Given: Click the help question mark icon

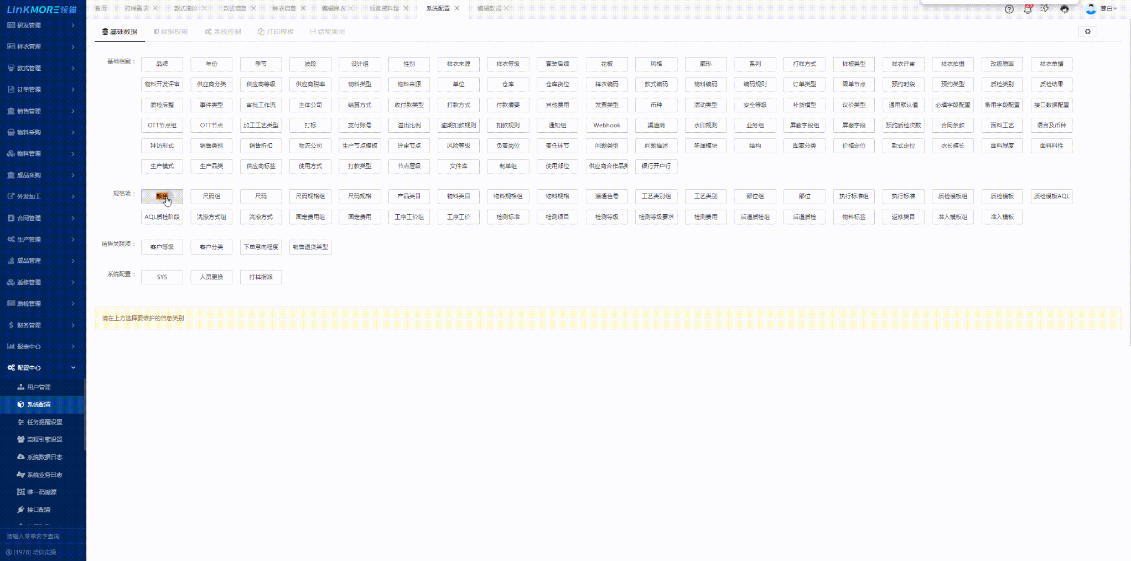Looking at the screenshot, I should (x=1009, y=9).
